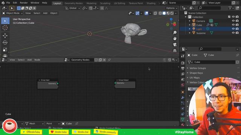Switch orthographic/perspective grid icon

pyautogui.click(x=175, y=51)
